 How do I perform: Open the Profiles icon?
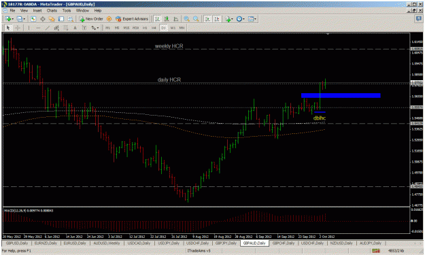point(19,18)
